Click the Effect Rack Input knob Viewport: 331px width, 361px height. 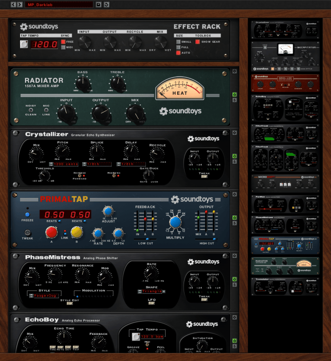point(85,42)
